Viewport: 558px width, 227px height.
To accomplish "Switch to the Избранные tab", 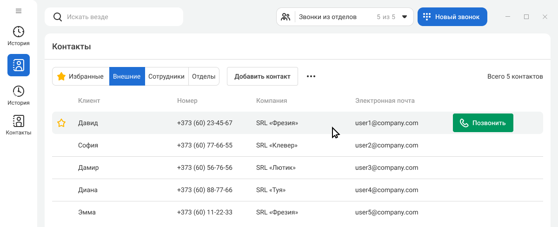I will pyautogui.click(x=80, y=76).
